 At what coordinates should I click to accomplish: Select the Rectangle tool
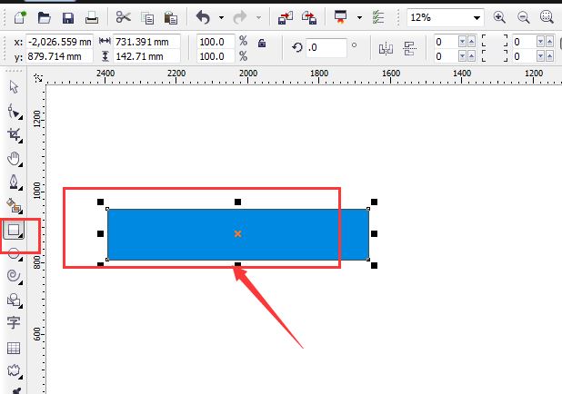click(14, 231)
